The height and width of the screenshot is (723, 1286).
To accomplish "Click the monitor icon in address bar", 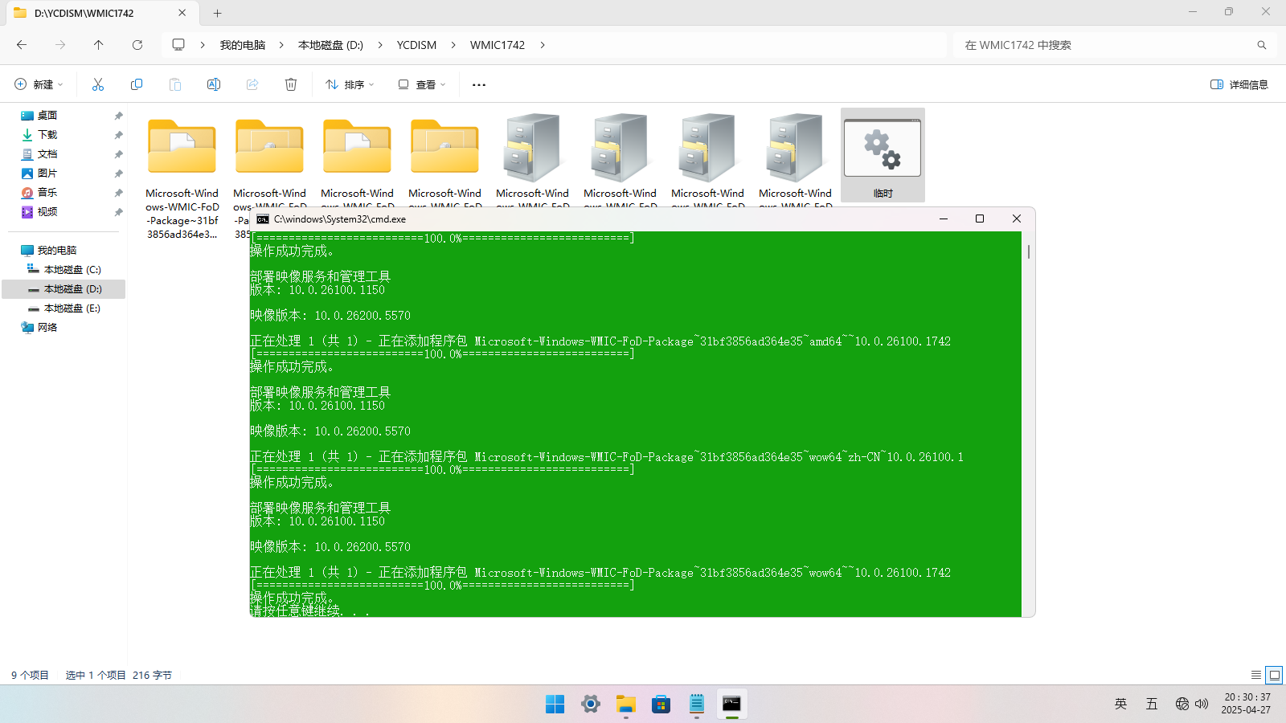I will [x=178, y=45].
